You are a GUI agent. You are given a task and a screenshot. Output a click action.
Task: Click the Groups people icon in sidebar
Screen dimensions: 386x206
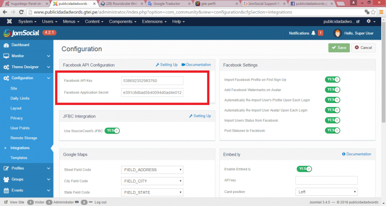(x=6, y=179)
